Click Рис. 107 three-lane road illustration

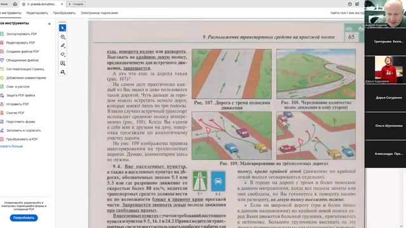(232, 74)
